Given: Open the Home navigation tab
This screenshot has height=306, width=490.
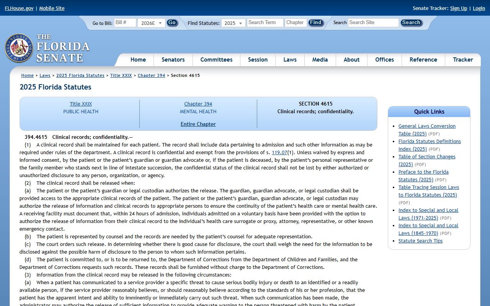Looking at the screenshot, I should tap(138, 60).
